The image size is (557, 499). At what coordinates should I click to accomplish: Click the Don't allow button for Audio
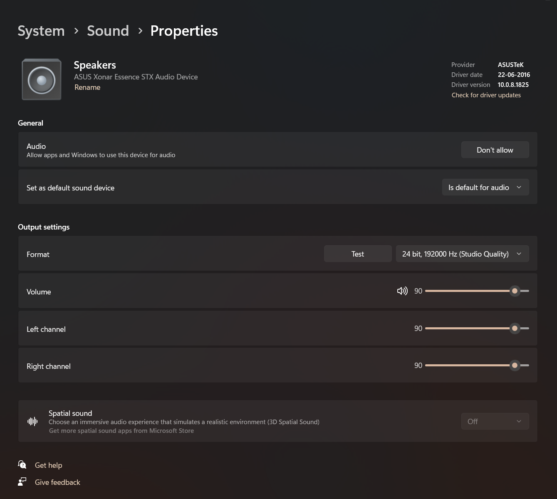click(x=495, y=150)
